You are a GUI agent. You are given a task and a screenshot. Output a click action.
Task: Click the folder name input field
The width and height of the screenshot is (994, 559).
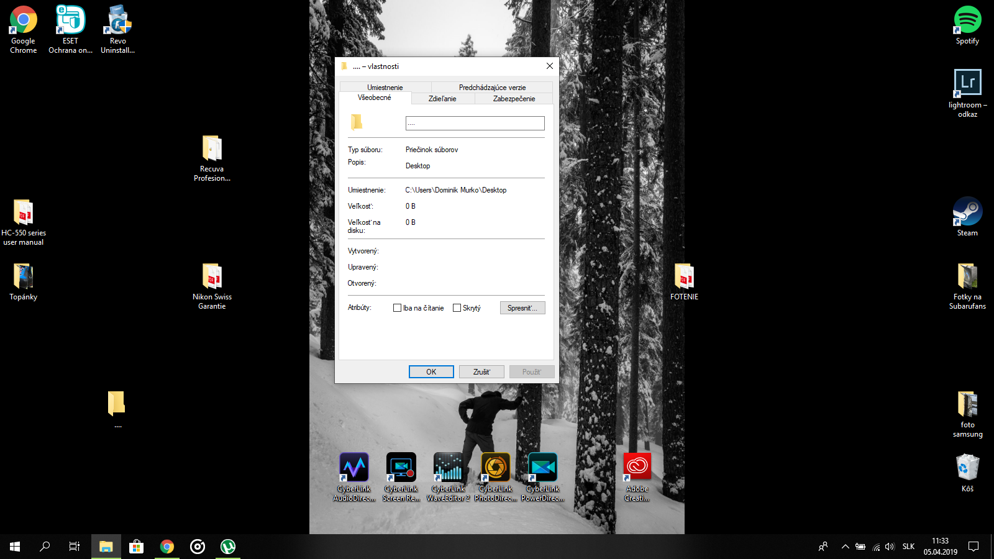pos(475,124)
